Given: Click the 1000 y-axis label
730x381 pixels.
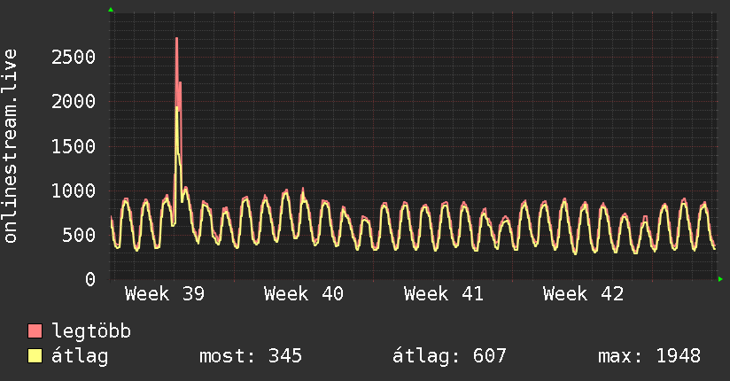Looking at the screenshot, I should [x=74, y=190].
